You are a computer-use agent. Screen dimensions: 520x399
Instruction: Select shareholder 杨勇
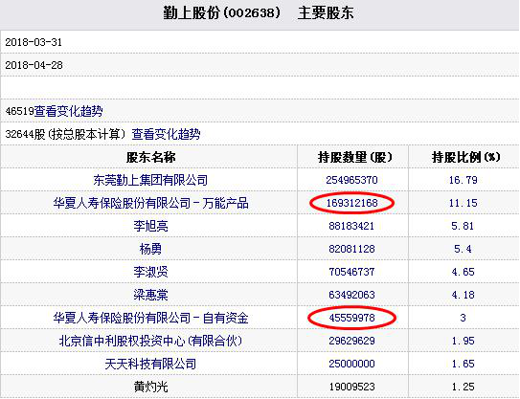point(150,249)
